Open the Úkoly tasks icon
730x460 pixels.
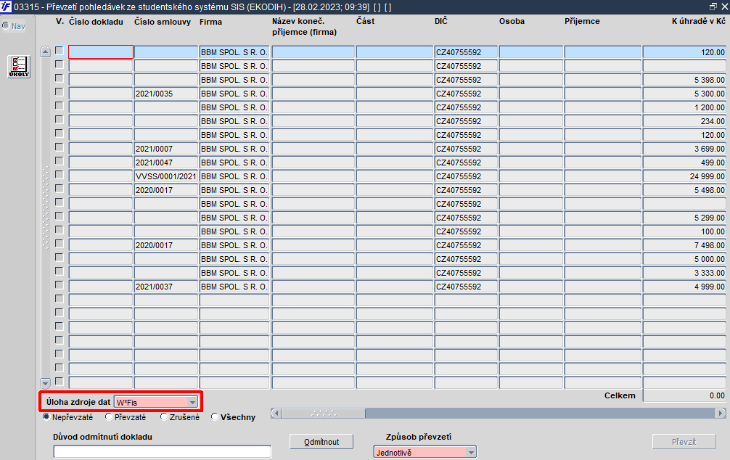tap(19, 67)
